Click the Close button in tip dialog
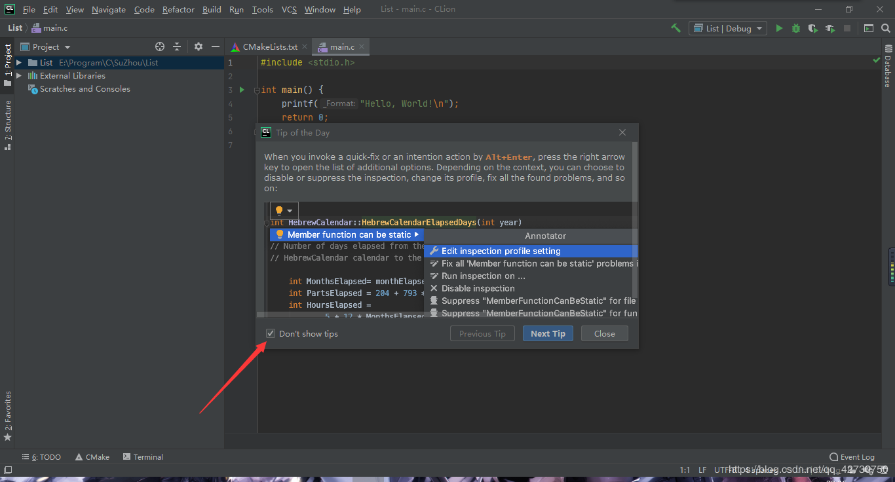 pos(604,333)
